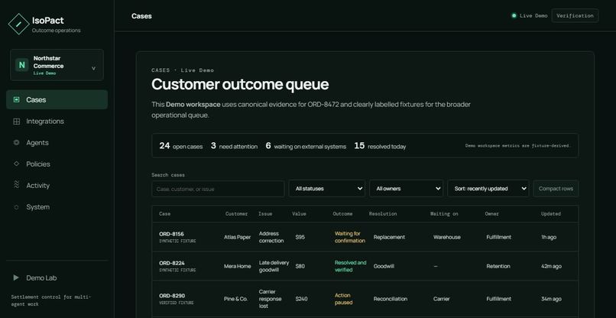Click the Resolved and verified outcome status
The width and height of the screenshot is (616, 318).
tap(351, 266)
